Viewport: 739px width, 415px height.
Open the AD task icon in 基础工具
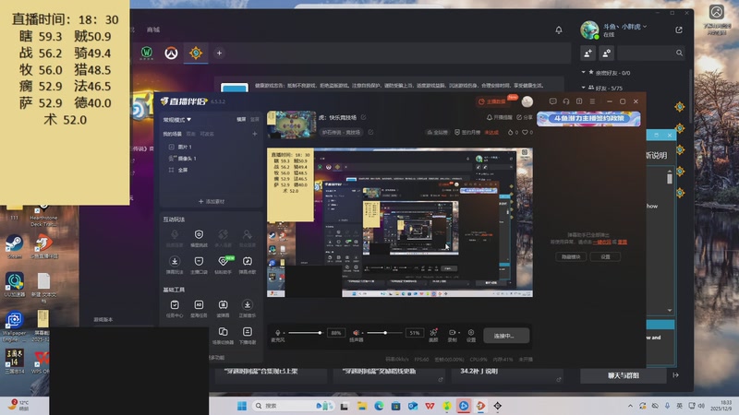[x=199, y=305]
